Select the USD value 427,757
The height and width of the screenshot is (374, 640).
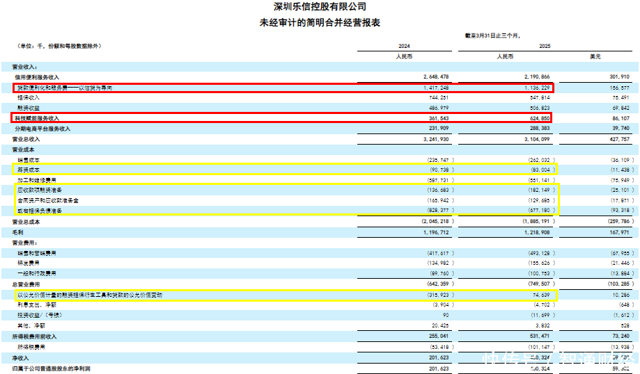click(x=618, y=140)
